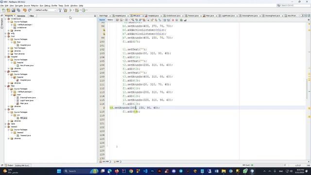This screenshot has width=311, height=175.
Task: Switch to the Files tab
Action: pyautogui.click(x=32, y=16)
